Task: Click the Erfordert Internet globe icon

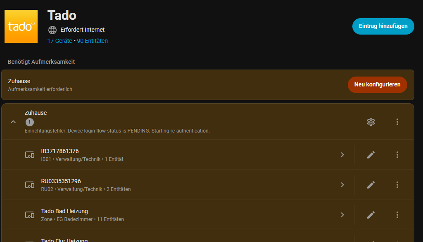Action: point(52,30)
